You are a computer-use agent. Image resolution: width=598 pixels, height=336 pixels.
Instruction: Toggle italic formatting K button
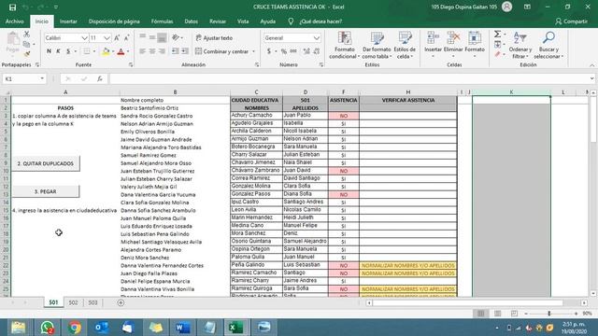[58, 51]
